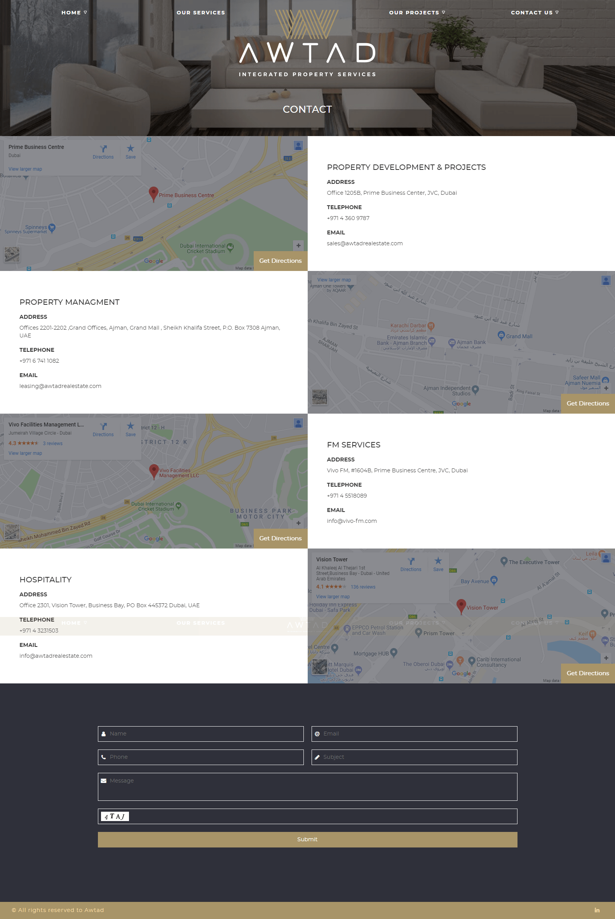Click the Vision Tower red map pin
Viewport: 615px width, 919px height.
pyautogui.click(x=461, y=606)
